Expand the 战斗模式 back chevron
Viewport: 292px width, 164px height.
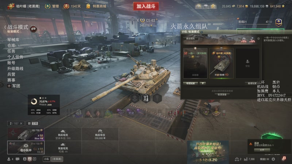[x=5, y=27]
